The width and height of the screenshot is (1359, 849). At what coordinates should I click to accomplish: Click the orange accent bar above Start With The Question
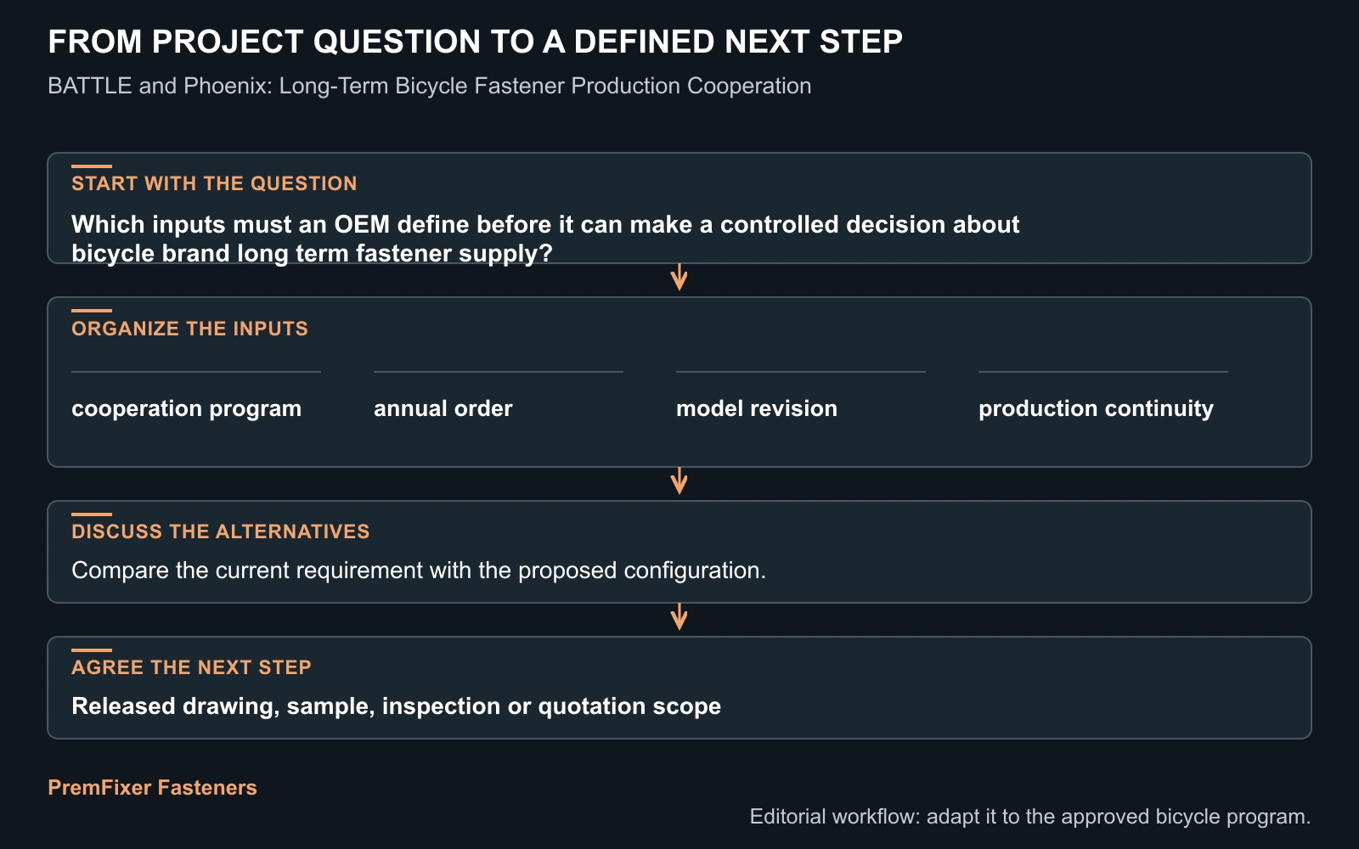[92, 166]
